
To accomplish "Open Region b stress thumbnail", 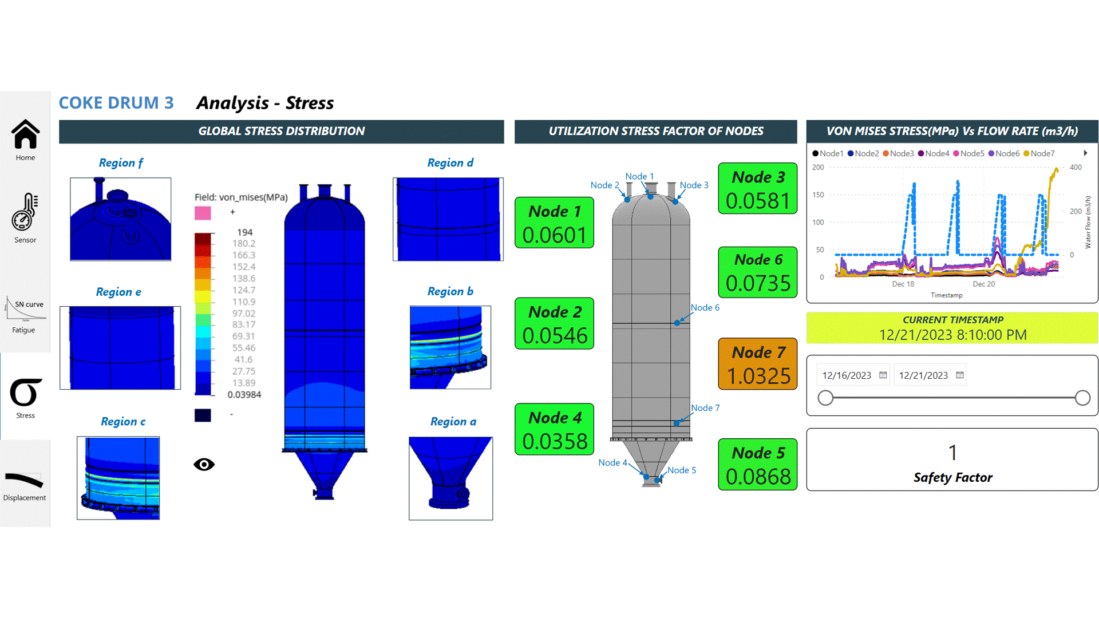I will click(450, 347).
